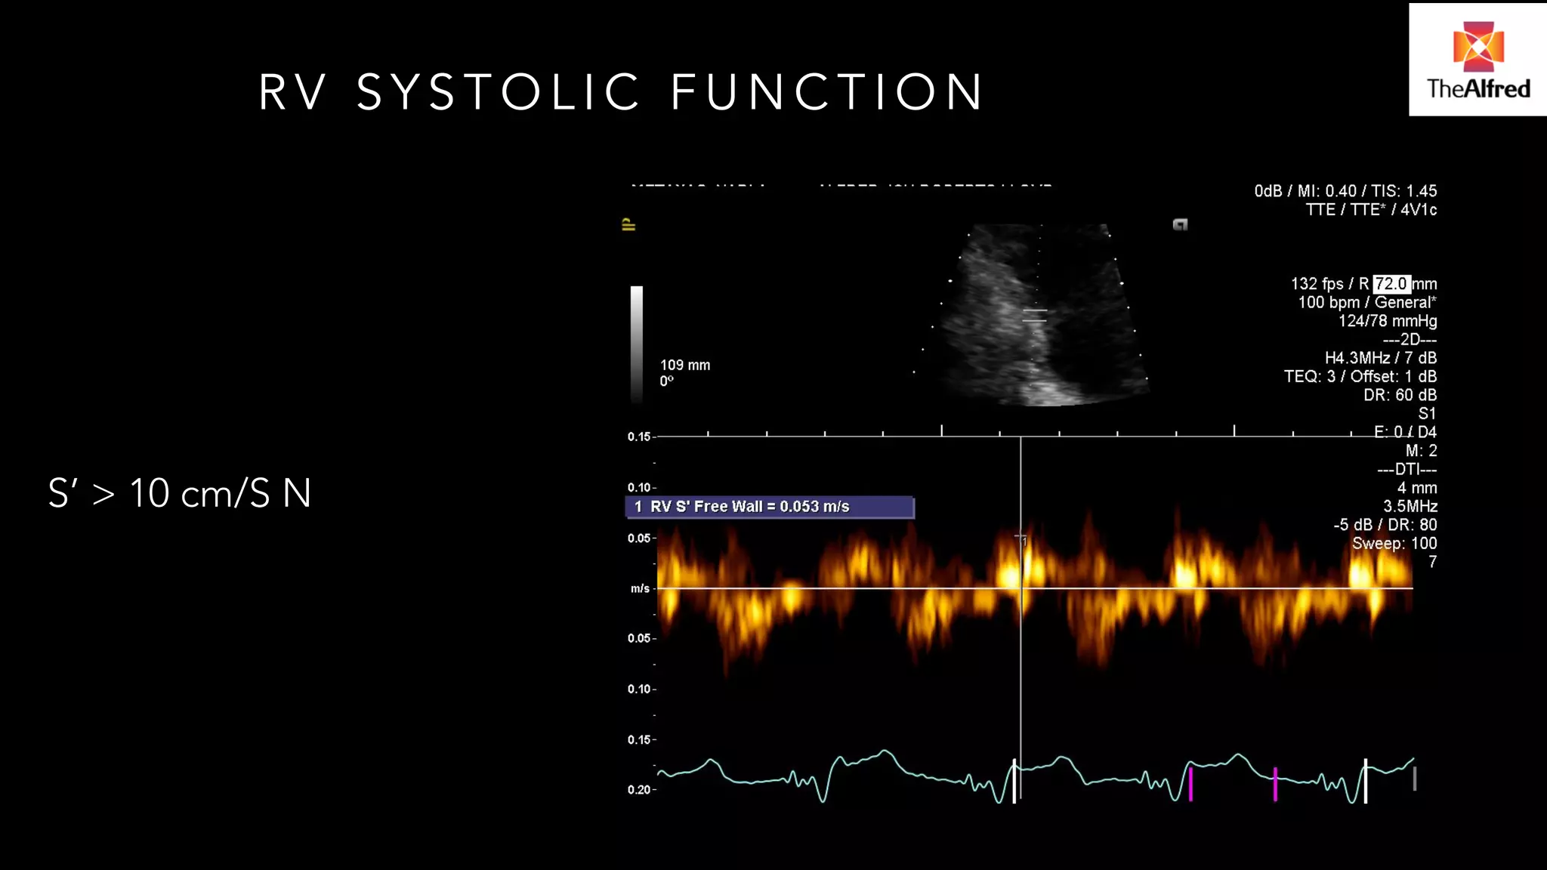This screenshot has height=870, width=1547.
Task: Click the 109 mm depth label
Action: click(685, 365)
